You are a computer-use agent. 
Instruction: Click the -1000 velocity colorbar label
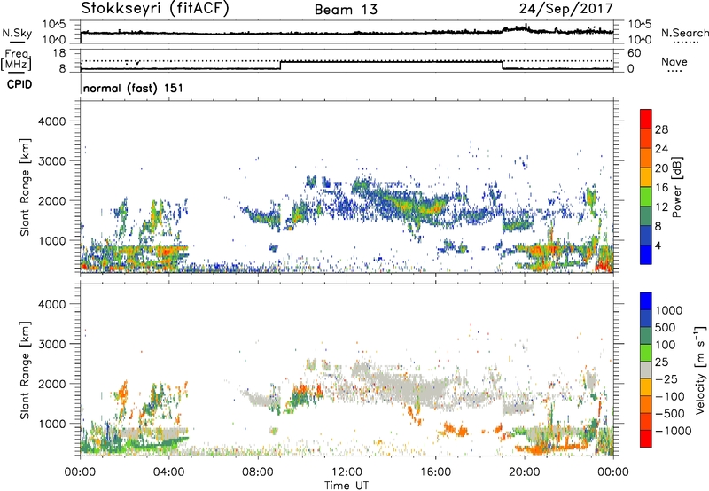point(674,431)
